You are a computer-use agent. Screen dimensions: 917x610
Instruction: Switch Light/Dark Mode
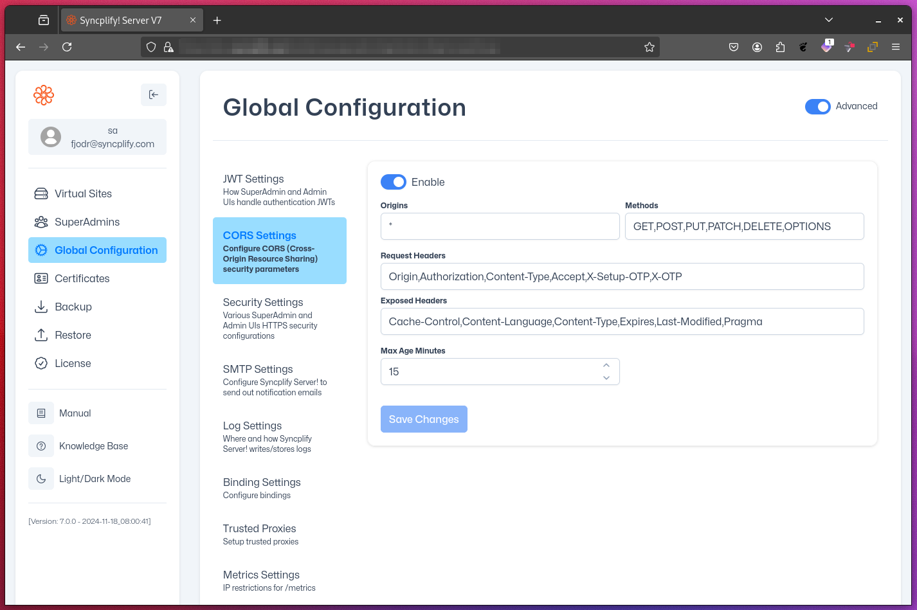click(95, 479)
